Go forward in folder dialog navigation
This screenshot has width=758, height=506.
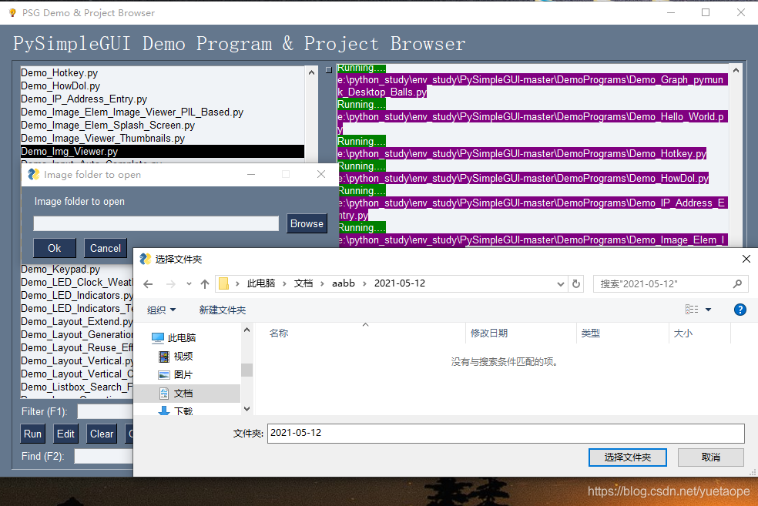pos(170,283)
